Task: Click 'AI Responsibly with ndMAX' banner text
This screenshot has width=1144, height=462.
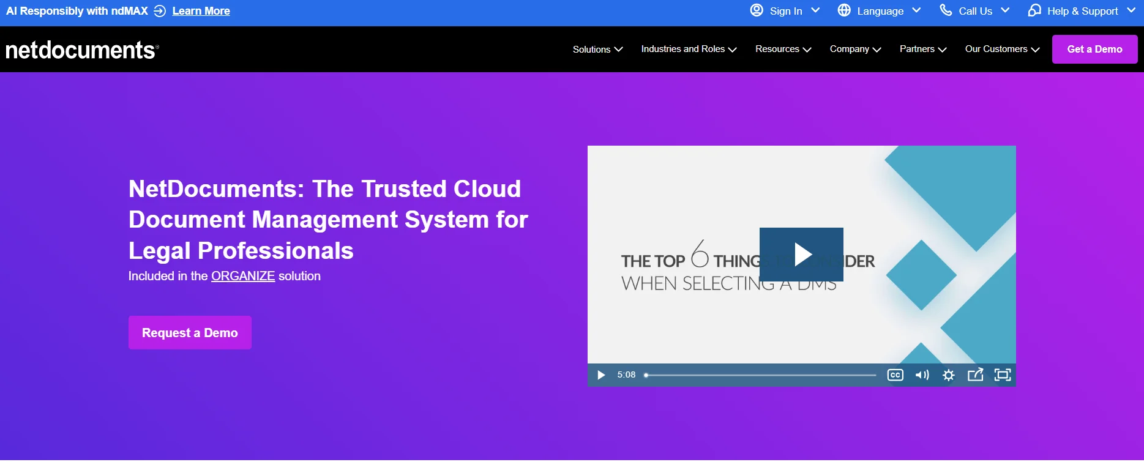Action: pos(77,11)
